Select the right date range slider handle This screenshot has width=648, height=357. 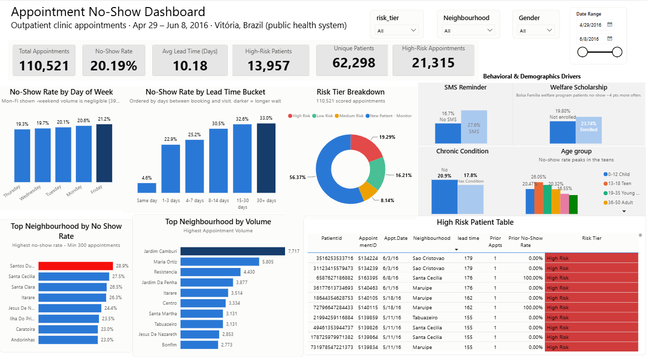point(617,52)
